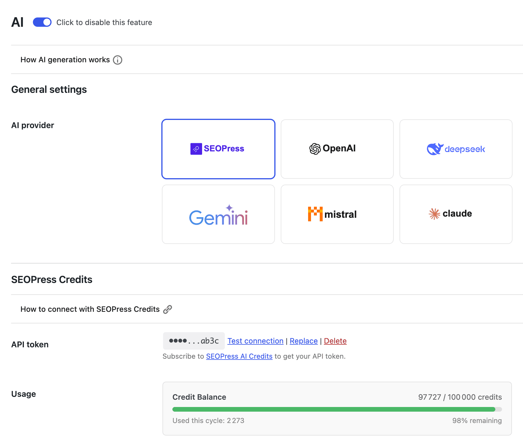Expand How AI generation works section

(65, 60)
